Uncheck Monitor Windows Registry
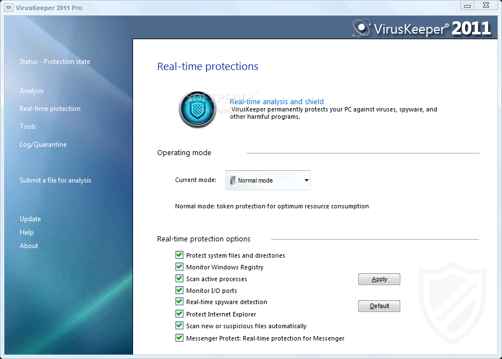Screen dimensions: 502x359 pyautogui.click(x=179, y=267)
